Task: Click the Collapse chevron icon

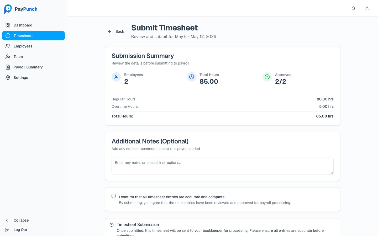Action: [7, 220]
